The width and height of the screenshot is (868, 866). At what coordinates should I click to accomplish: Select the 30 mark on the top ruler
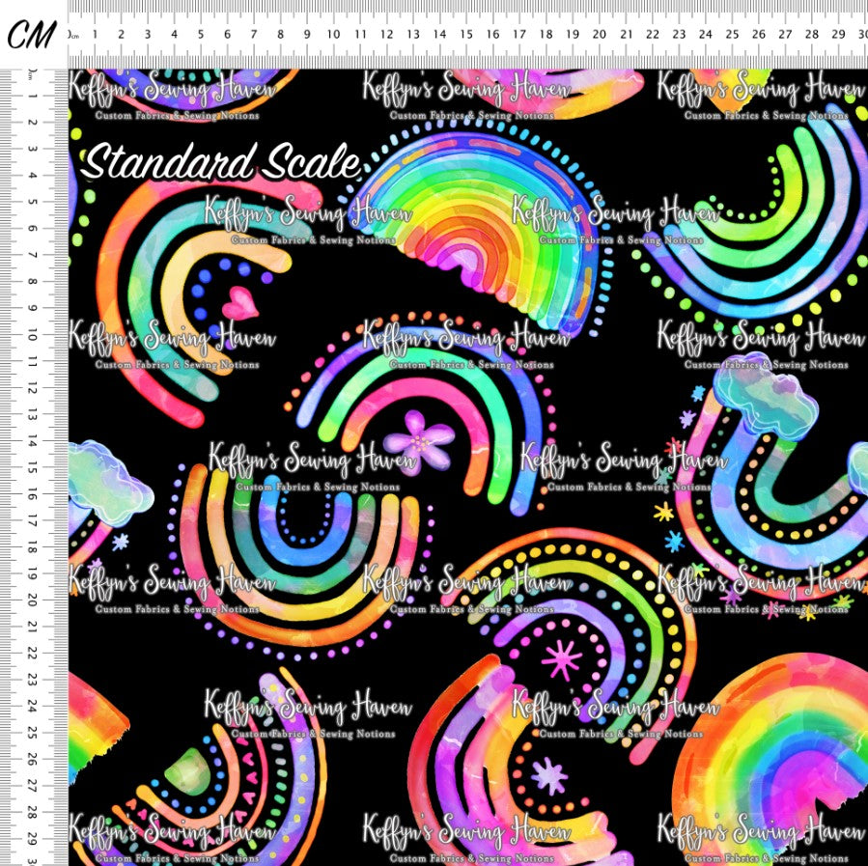(860, 35)
